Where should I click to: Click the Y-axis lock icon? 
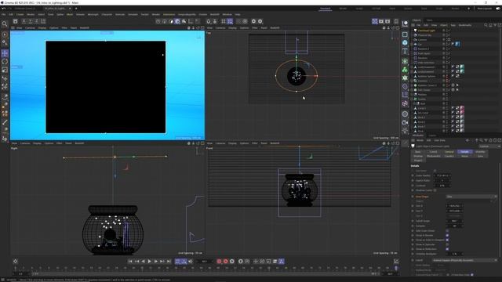tap(31, 21)
